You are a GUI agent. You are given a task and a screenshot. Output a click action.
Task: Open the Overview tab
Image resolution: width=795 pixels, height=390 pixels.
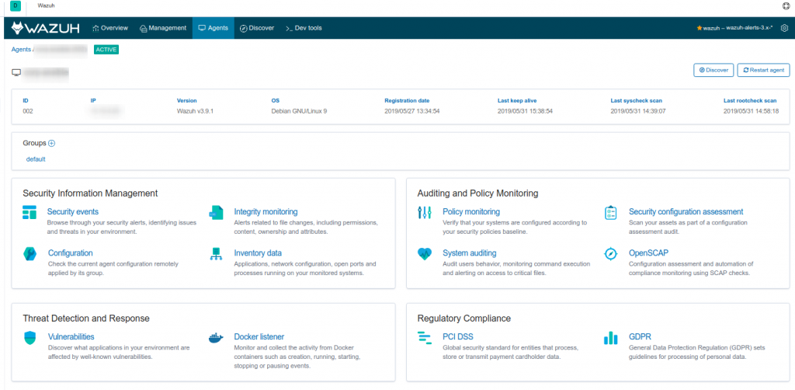(110, 28)
